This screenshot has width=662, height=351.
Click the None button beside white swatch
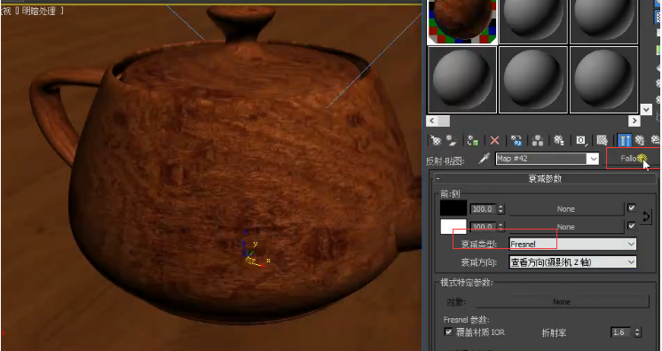(x=566, y=227)
